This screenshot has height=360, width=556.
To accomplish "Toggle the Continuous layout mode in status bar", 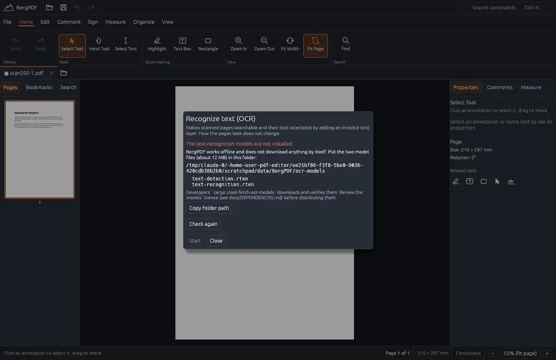I will point(468,353).
